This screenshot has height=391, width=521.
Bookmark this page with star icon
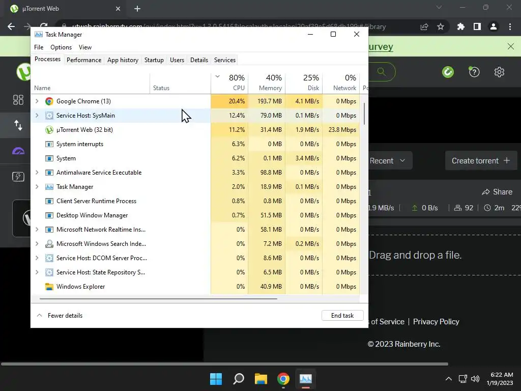[441, 26]
